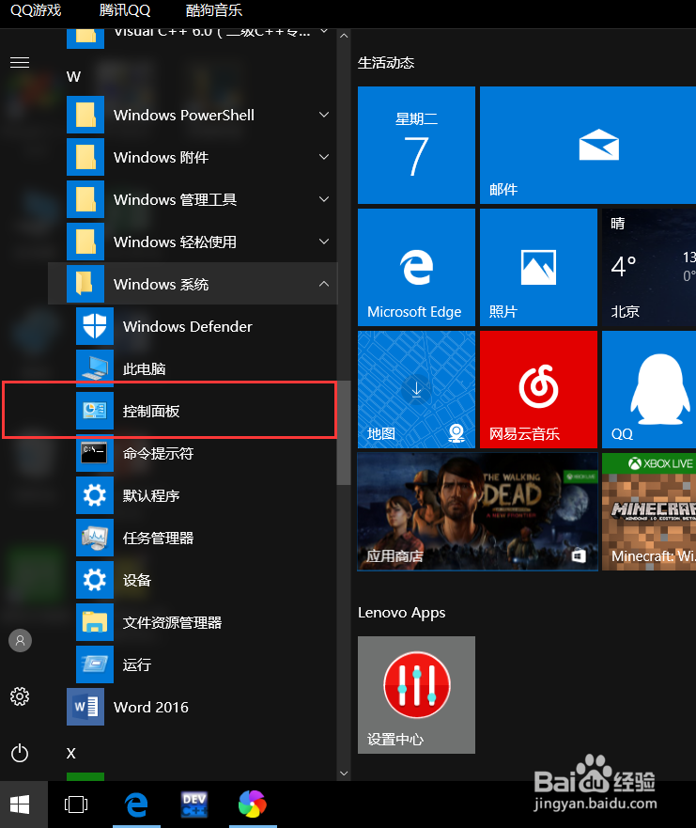Viewport: 696px width, 828px height.
Task: Open 设备 gear icon
Action: click(95, 580)
